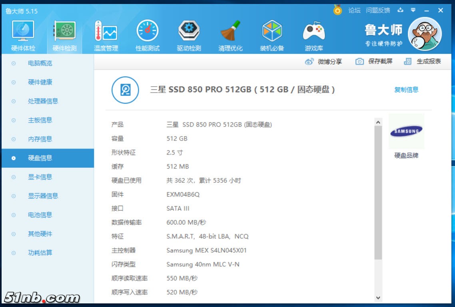Select 处理器信息 in the sidebar

(43, 101)
